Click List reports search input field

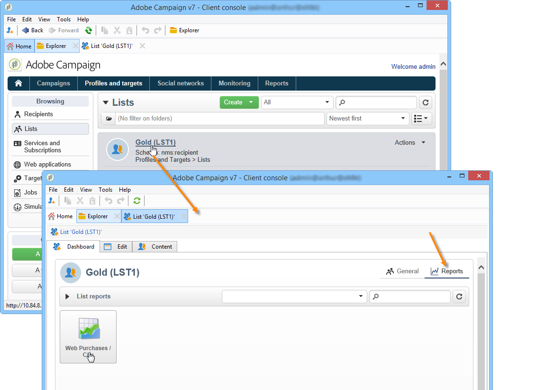[x=410, y=297]
